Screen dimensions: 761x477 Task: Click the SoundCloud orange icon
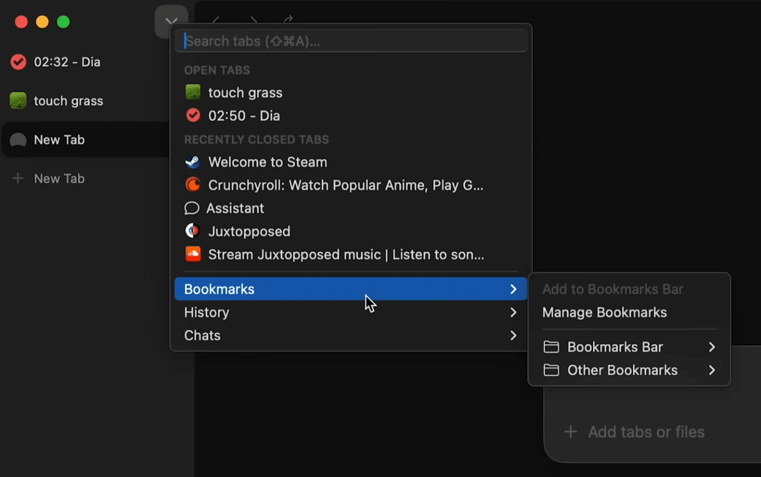click(193, 254)
